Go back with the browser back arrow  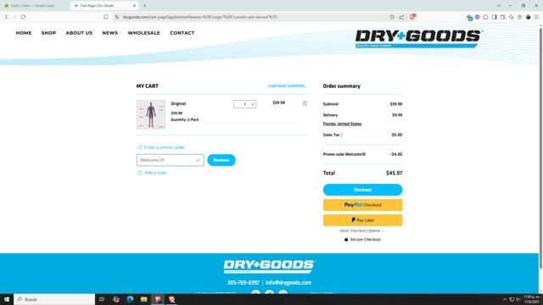(6, 17)
